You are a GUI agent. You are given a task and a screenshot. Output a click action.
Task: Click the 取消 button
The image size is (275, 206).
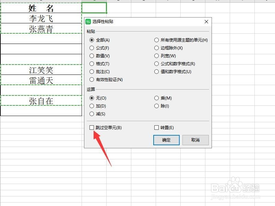pyautogui.click(x=195, y=140)
